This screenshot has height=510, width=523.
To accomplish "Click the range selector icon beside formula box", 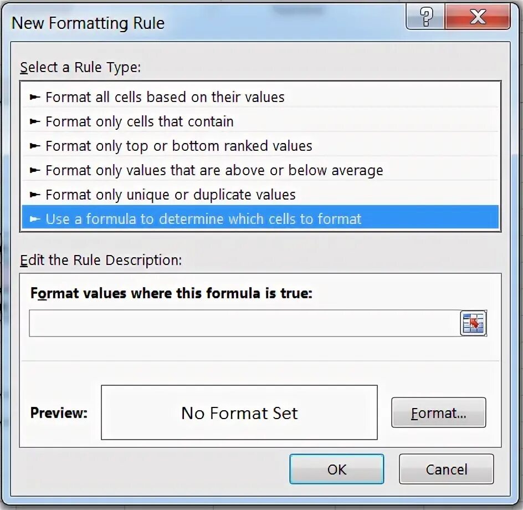I will pyautogui.click(x=473, y=323).
